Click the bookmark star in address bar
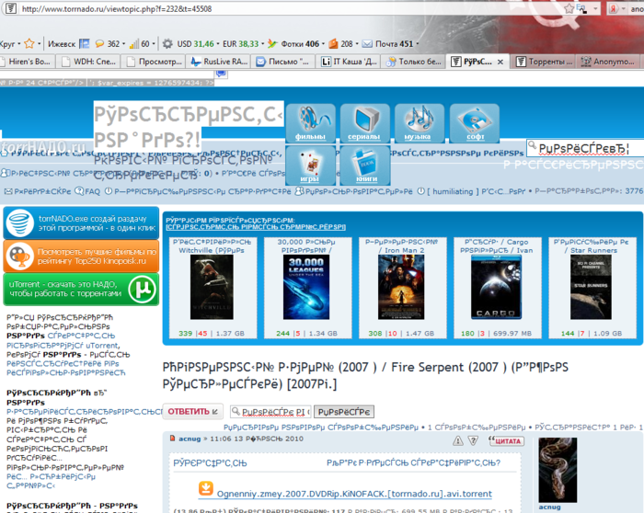 click(569, 8)
